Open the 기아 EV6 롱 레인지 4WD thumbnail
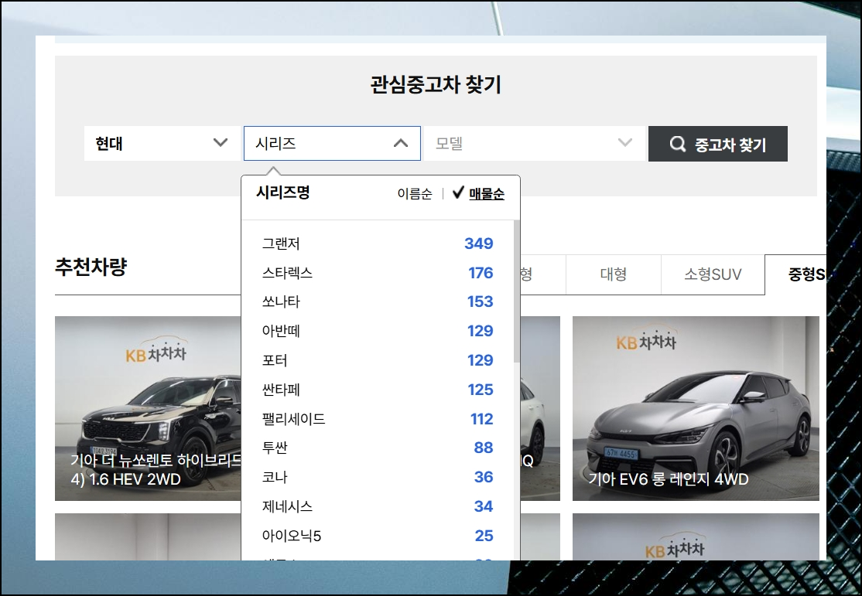This screenshot has height=596, width=862. click(696, 408)
